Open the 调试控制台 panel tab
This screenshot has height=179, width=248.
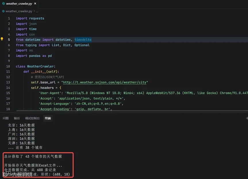pyautogui.click(x=32, y=118)
